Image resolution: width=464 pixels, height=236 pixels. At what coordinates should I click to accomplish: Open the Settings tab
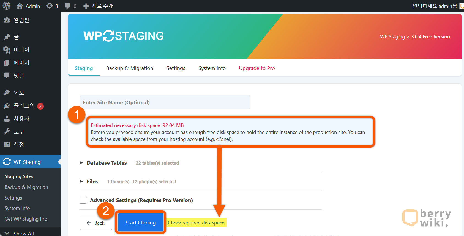[x=176, y=68]
